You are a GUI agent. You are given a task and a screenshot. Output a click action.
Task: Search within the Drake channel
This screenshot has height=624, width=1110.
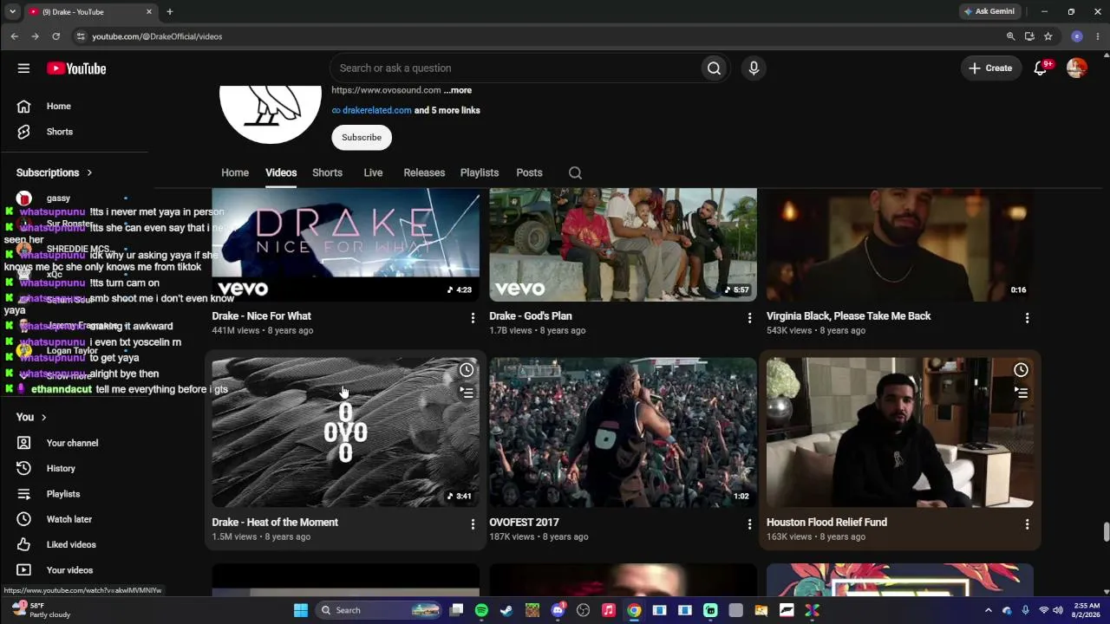pyautogui.click(x=575, y=172)
